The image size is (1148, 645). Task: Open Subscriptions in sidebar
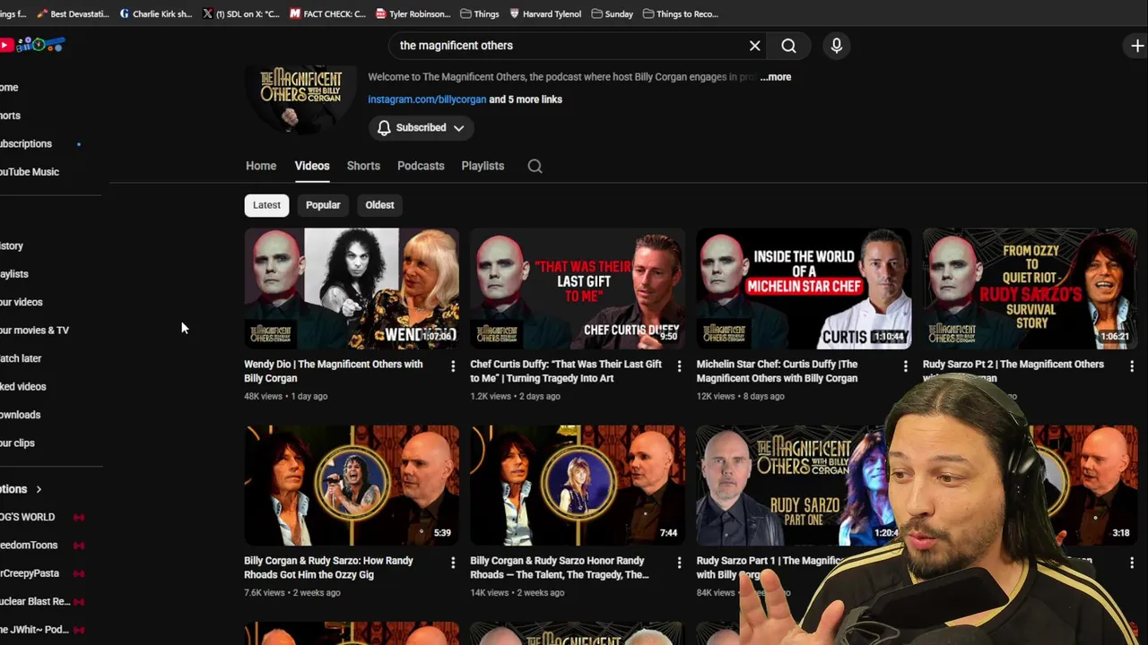pyautogui.click(x=26, y=144)
